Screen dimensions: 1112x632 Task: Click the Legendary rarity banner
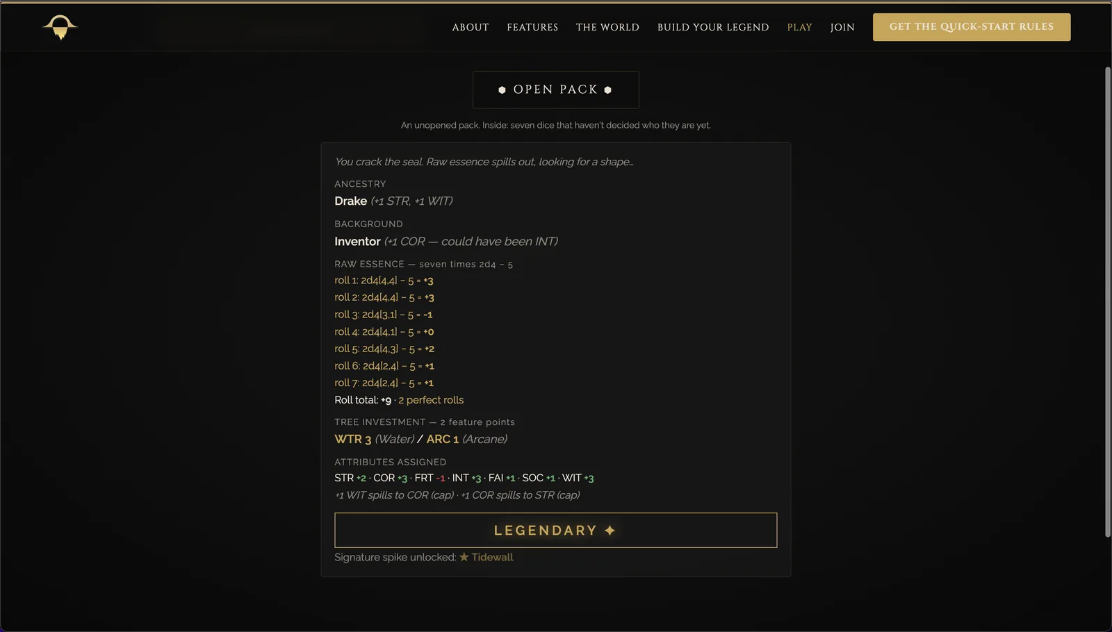coord(556,531)
